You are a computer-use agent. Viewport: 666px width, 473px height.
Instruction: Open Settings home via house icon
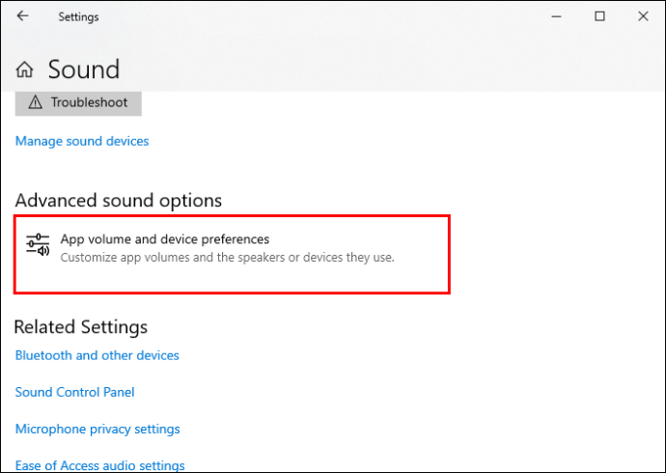coord(25,70)
